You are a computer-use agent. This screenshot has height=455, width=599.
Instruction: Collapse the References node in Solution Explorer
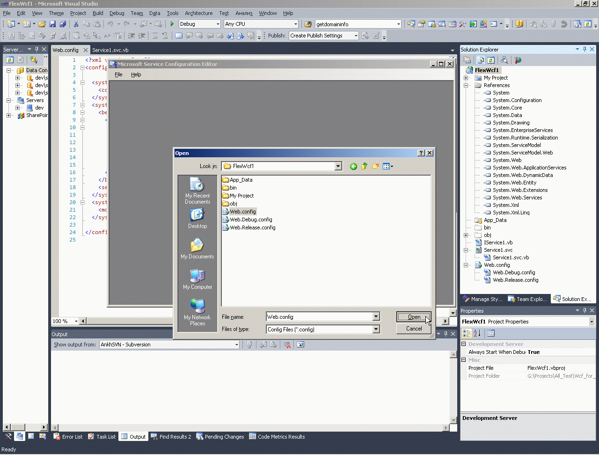[466, 86]
